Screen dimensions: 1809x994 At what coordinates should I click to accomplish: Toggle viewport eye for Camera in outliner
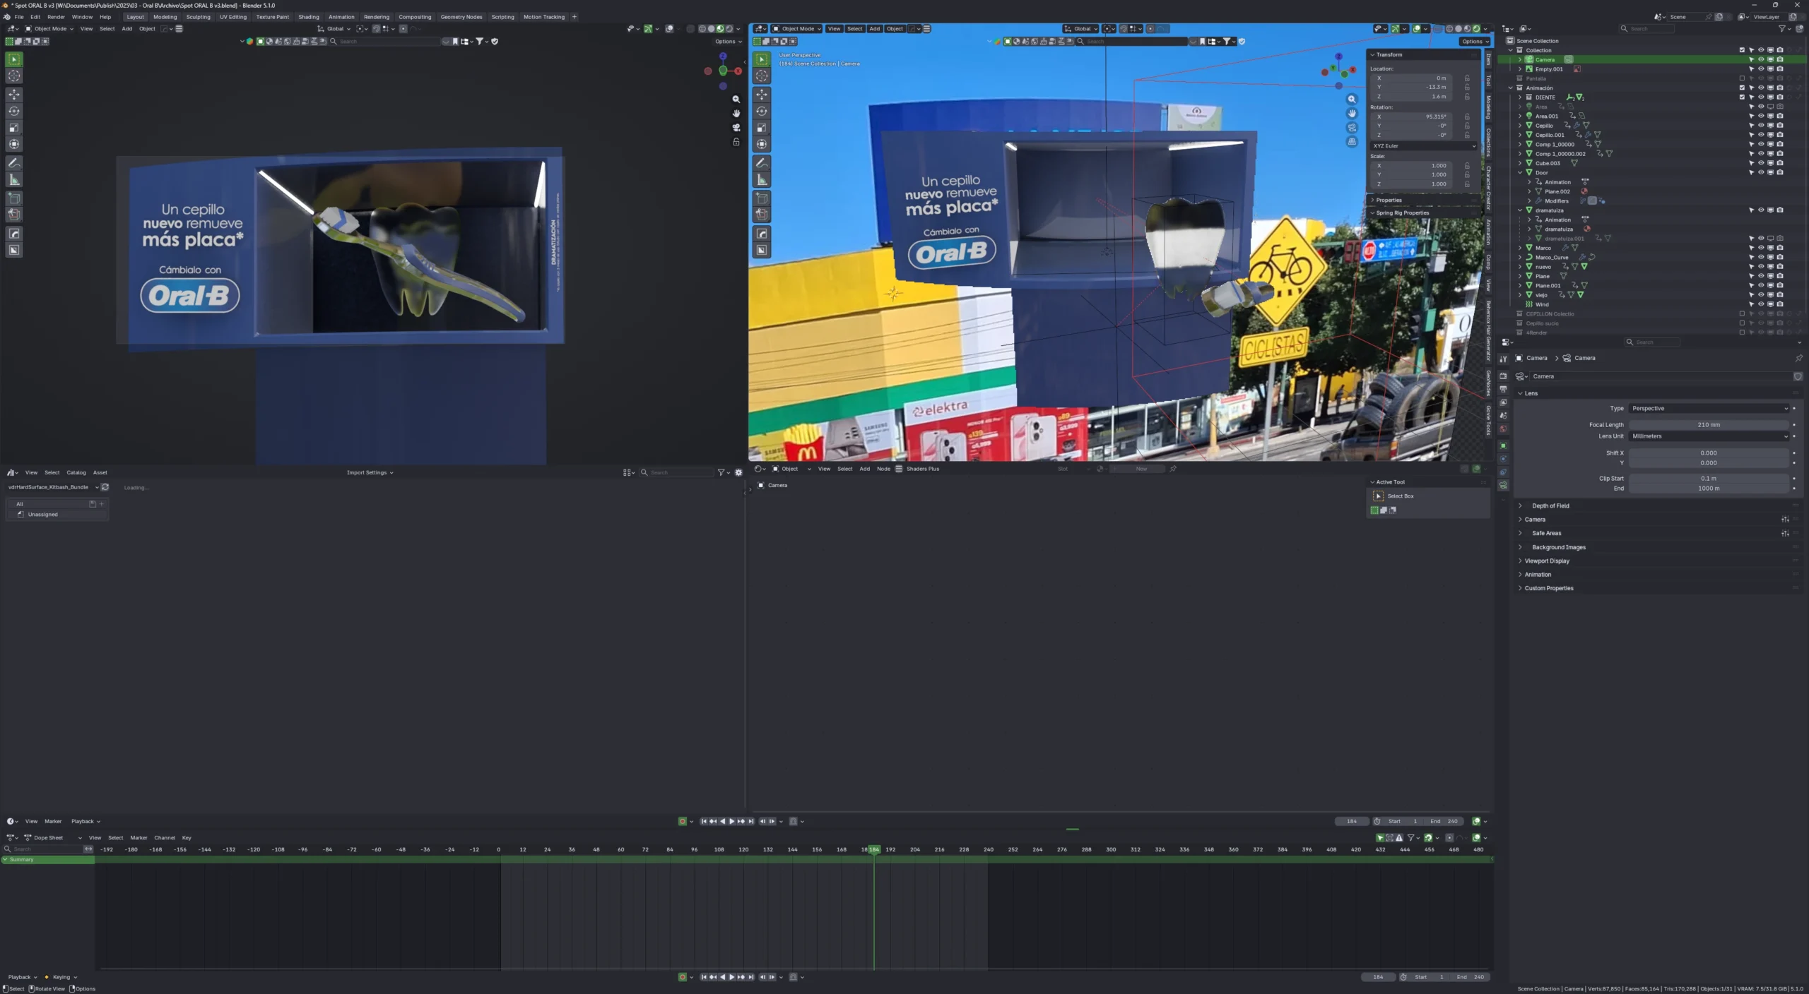pos(1761,60)
